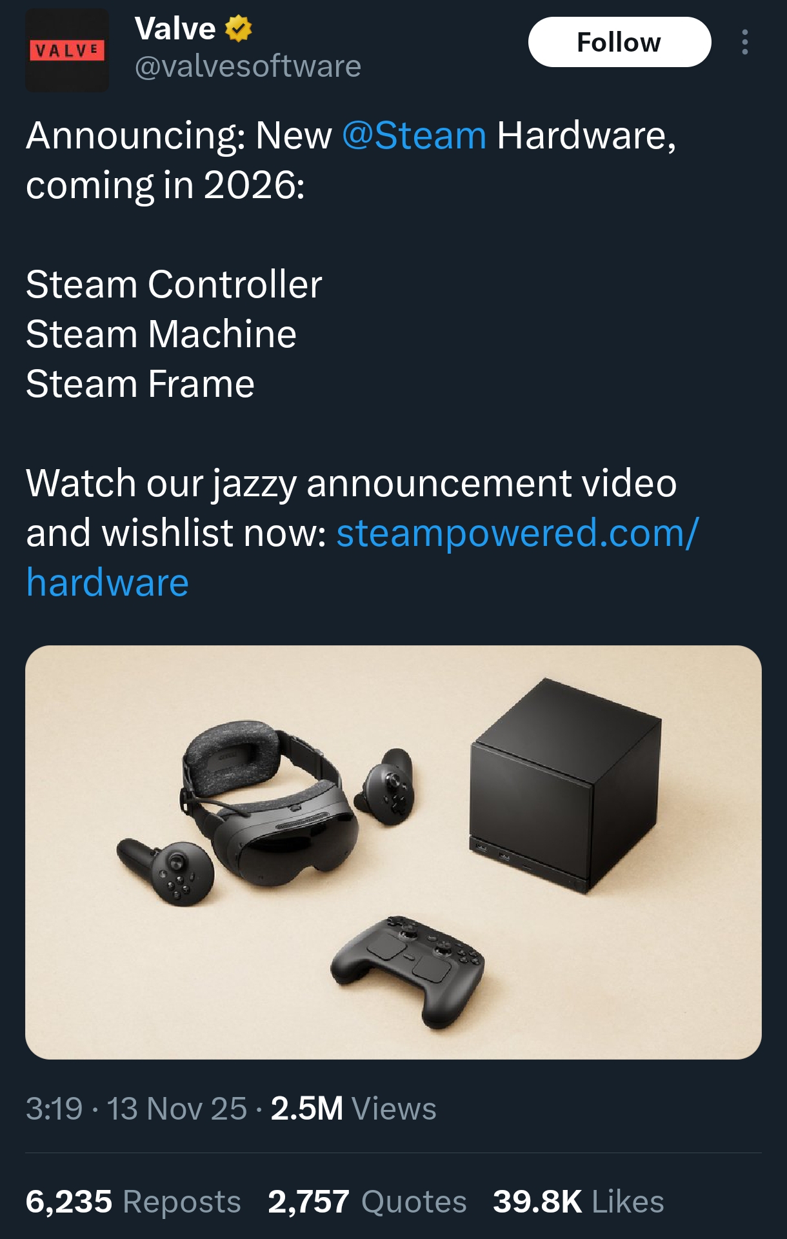Follow the Valve account

(x=619, y=42)
